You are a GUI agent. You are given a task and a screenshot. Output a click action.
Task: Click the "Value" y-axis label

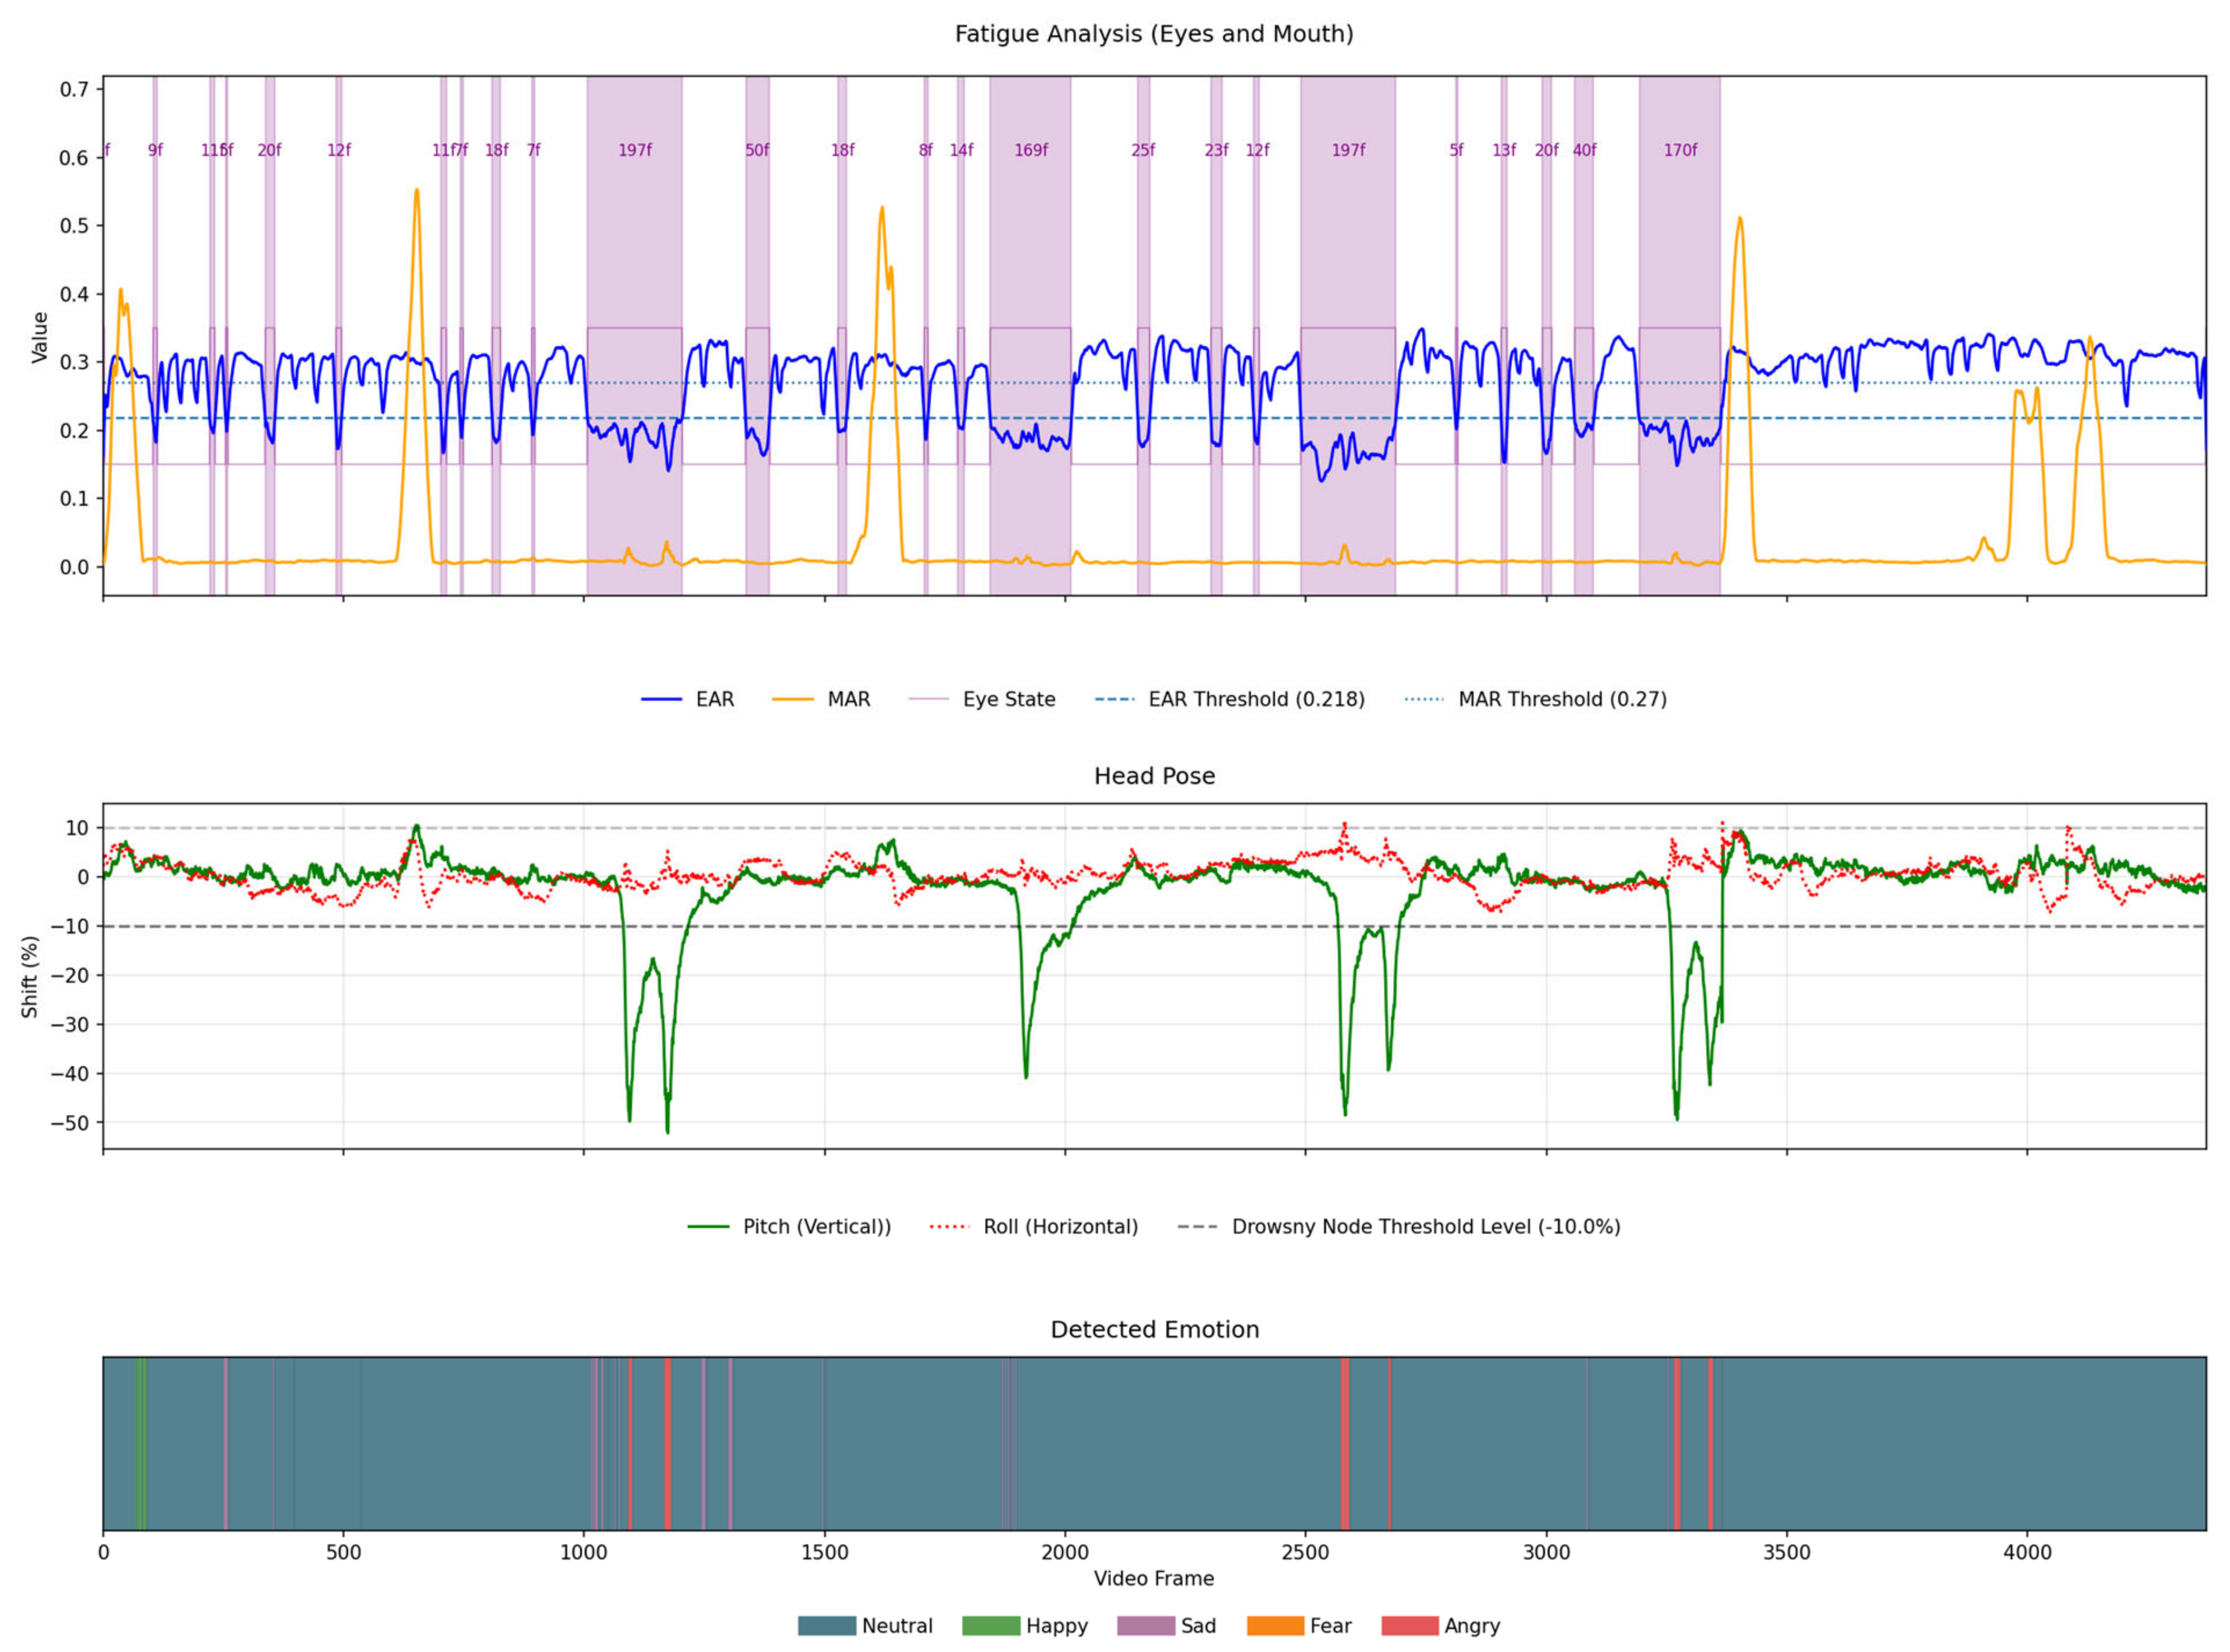tap(40, 337)
